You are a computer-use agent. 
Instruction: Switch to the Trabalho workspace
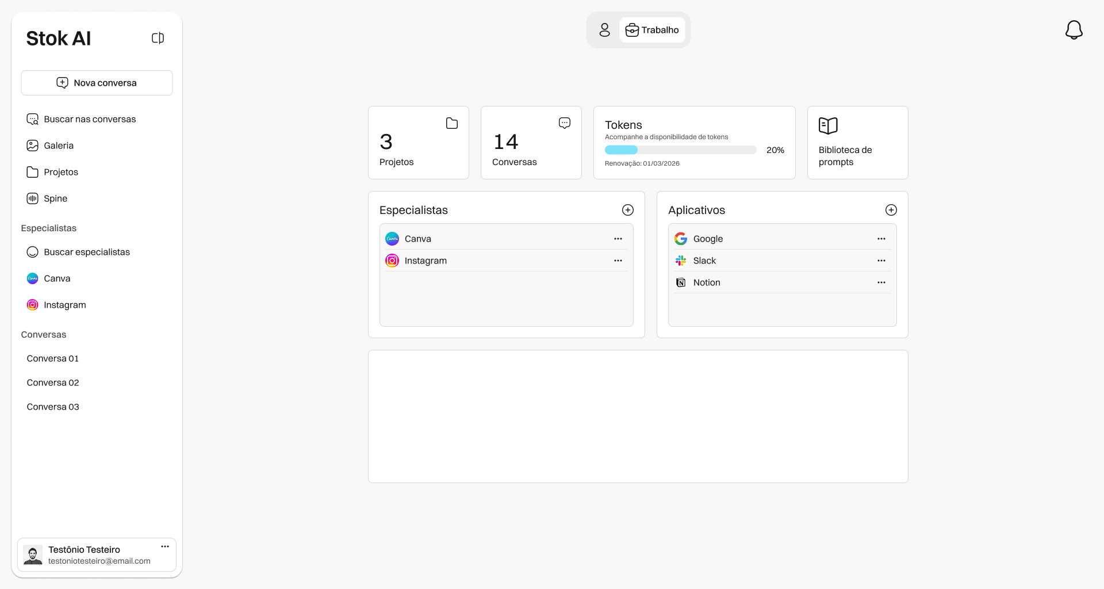click(653, 30)
